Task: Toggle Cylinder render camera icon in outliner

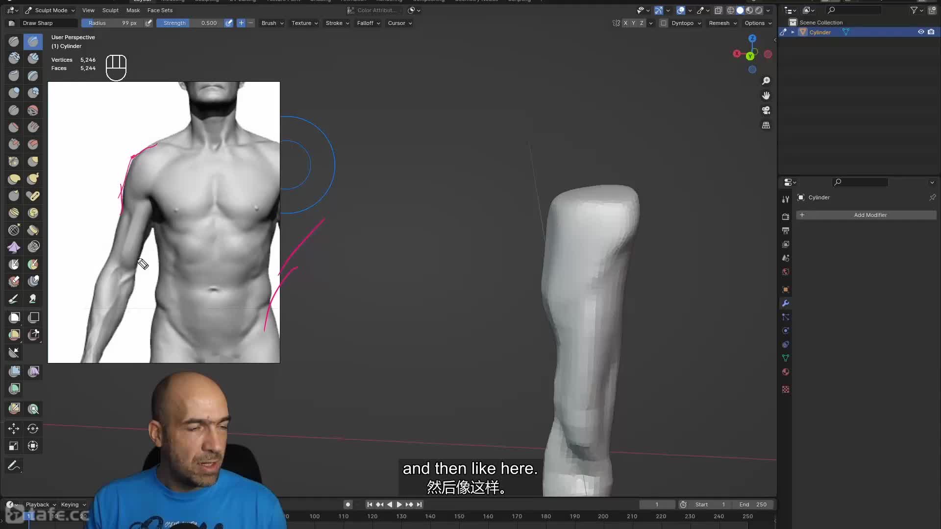Action: tap(931, 32)
